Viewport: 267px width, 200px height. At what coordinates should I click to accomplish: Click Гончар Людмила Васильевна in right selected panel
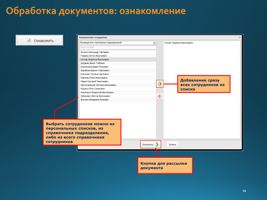(x=178, y=43)
